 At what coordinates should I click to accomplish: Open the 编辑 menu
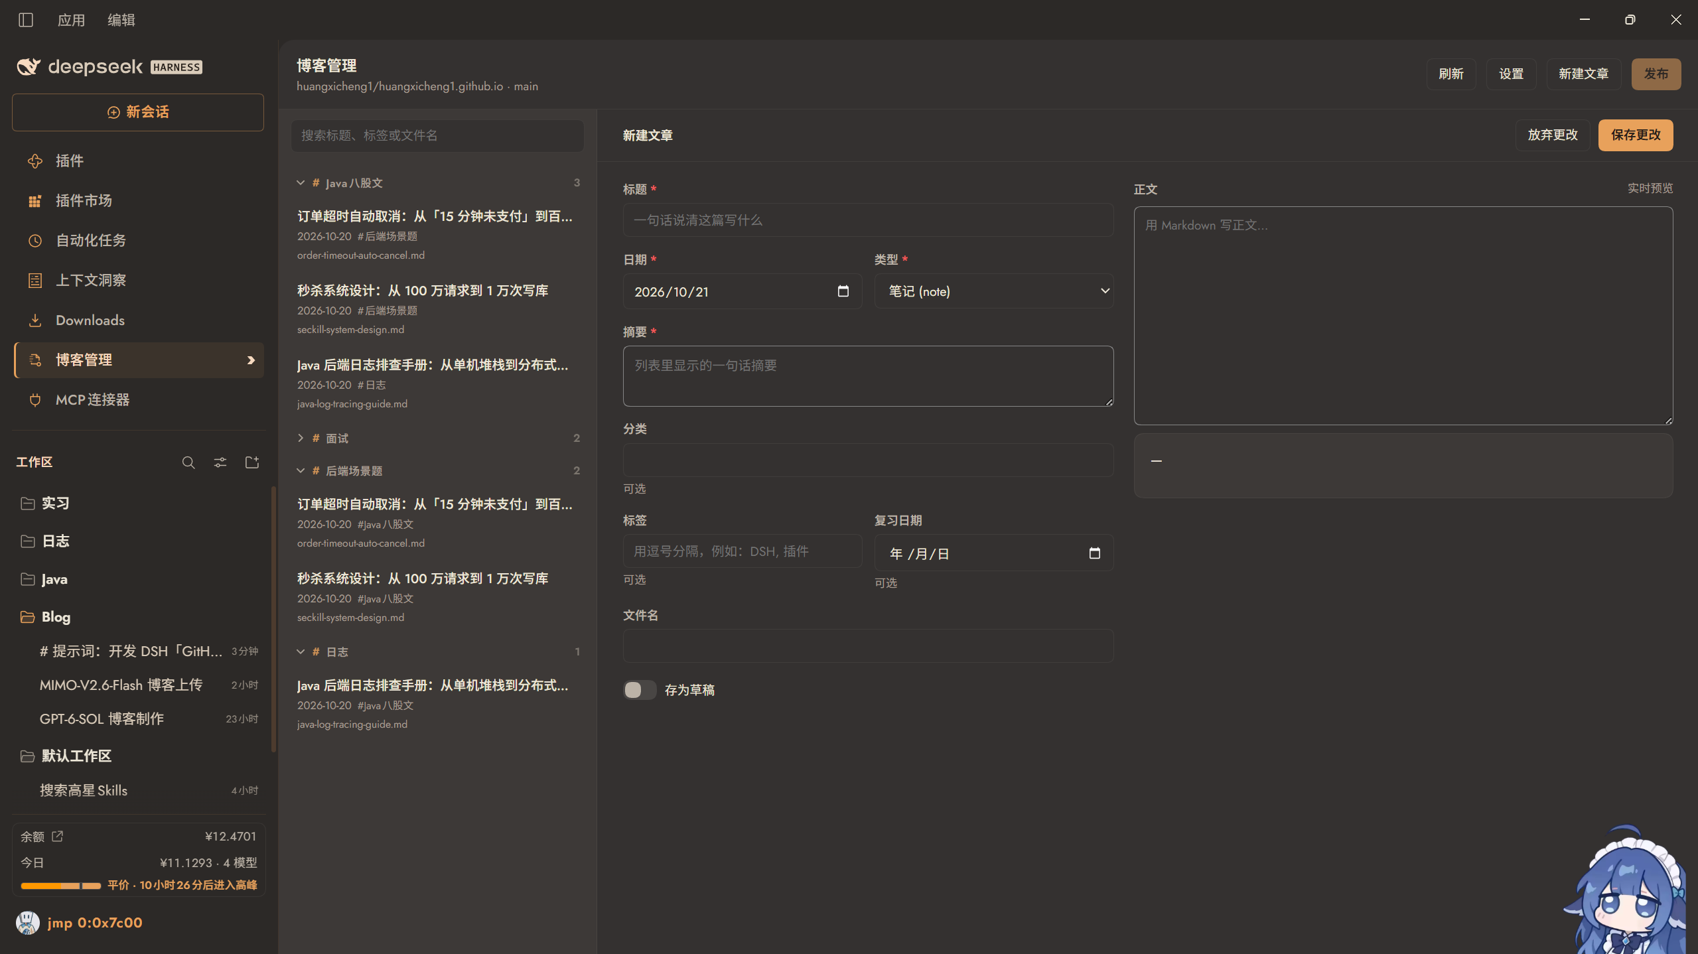(x=121, y=20)
